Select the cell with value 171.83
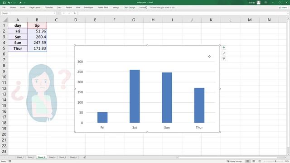The width and height of the screenshot is (290, 163). coord(37,48)
